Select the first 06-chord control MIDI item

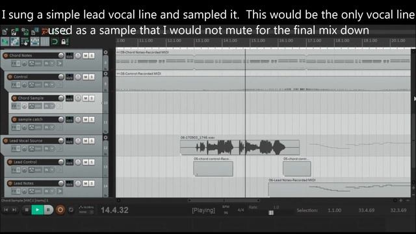(x=213, y=168)
